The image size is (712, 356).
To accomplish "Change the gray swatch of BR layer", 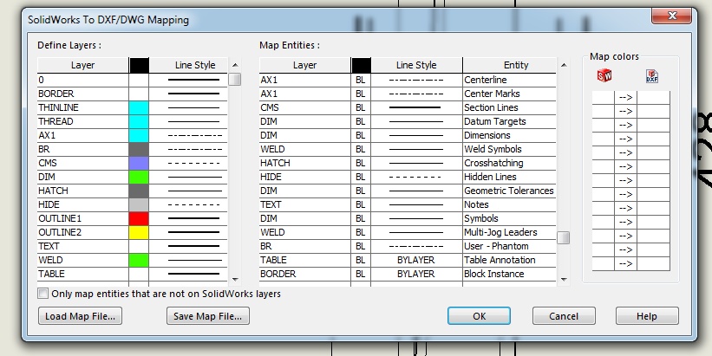I will tap(139, 149).
